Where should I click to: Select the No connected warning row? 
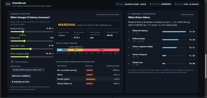pyautogui.click(x=88, y=70)
